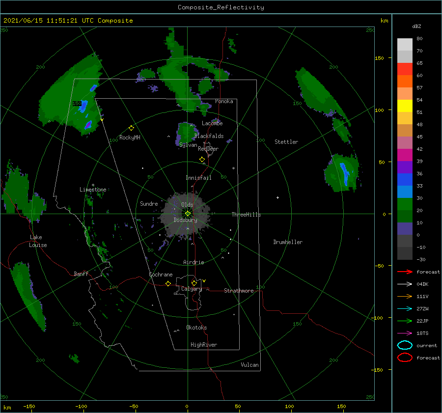442x413 pixels.
Task: Click the dBZ legend heading
Action: click(x=416, y=27)
